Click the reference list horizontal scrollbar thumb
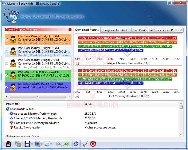Viewport: 188px width, 150px height. tap(38, 97)
